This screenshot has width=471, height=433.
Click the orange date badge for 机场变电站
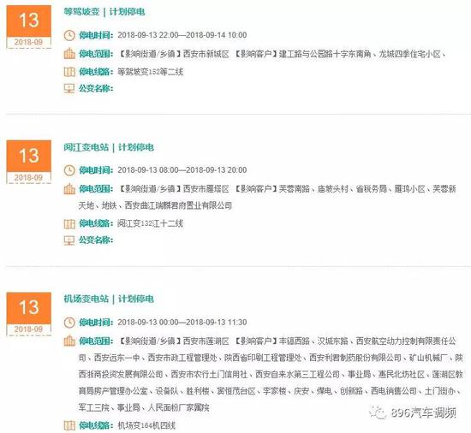[x=29, y=314]
